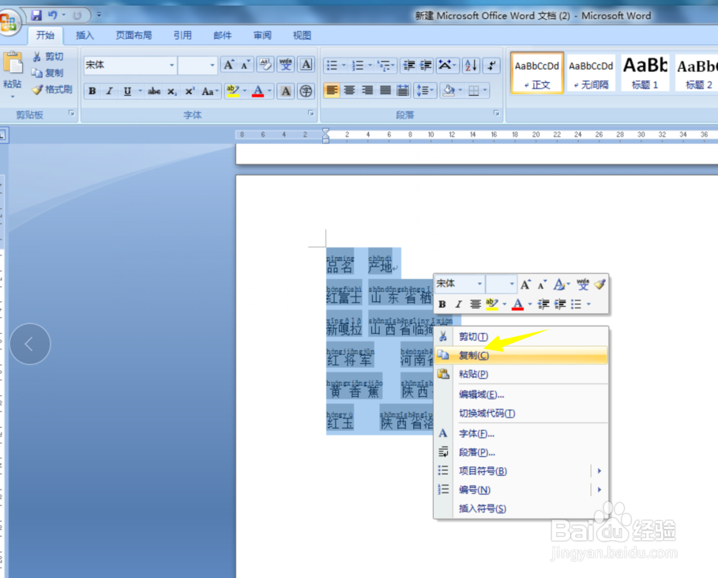Screen dimensions: 718x578
Task: Click the Sort (A-Z) icon
Action: (471, 66)
